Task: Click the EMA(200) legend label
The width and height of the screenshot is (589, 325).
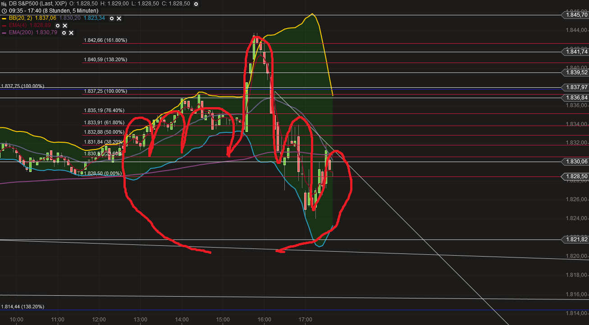Action: tap(20, 33)
